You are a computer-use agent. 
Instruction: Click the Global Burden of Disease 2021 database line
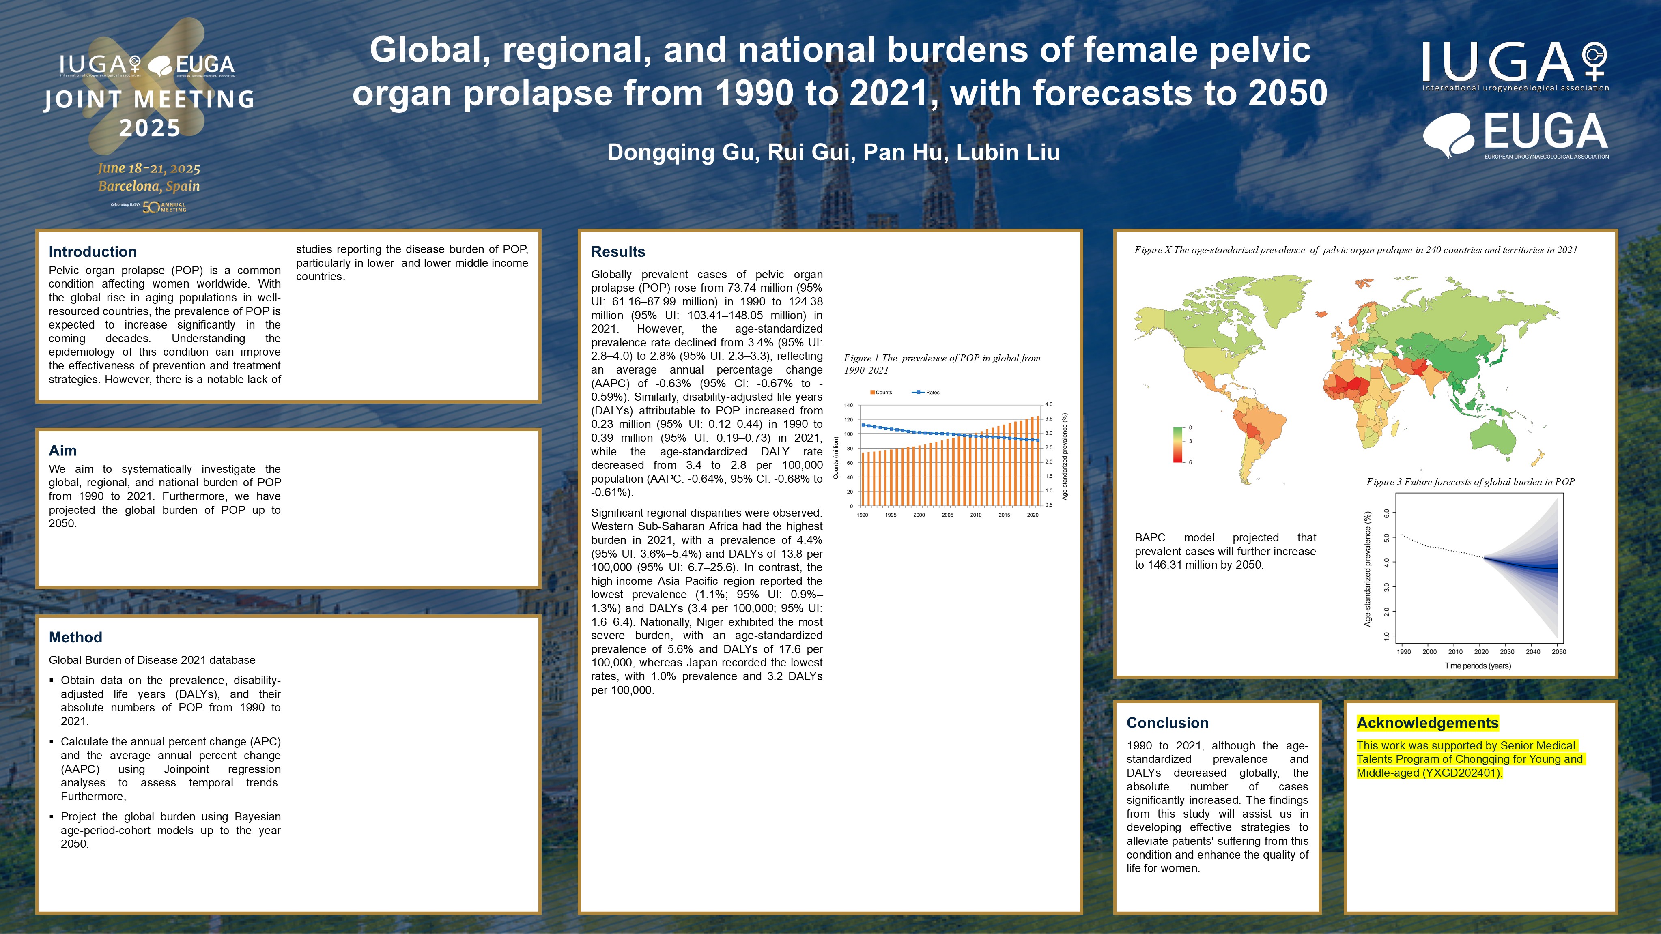[152, 660]
